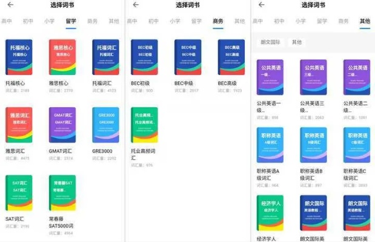375x242 pixels.
Task: Open the BEC高级 book cover
Action: point(231,57)
